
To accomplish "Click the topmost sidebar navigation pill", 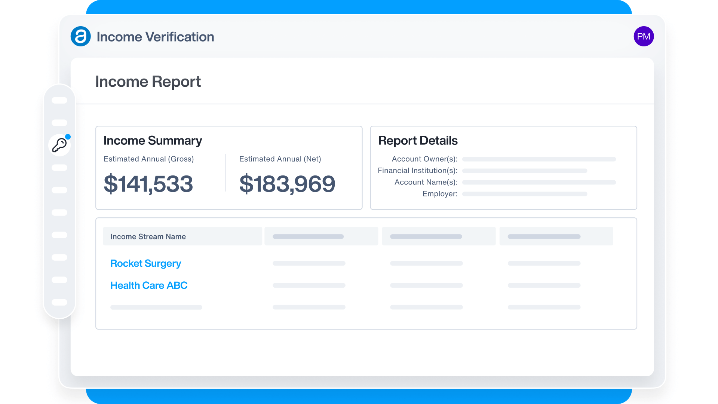I will click(x=59, y=100).
